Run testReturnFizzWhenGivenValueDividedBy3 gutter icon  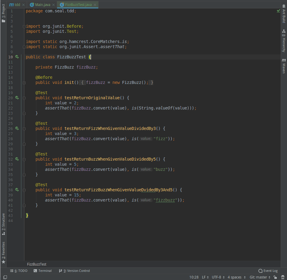click(x=17, y=128)
